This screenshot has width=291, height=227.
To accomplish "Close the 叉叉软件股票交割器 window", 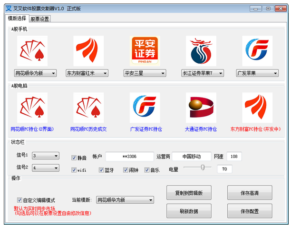I will (x=281, y=9).
